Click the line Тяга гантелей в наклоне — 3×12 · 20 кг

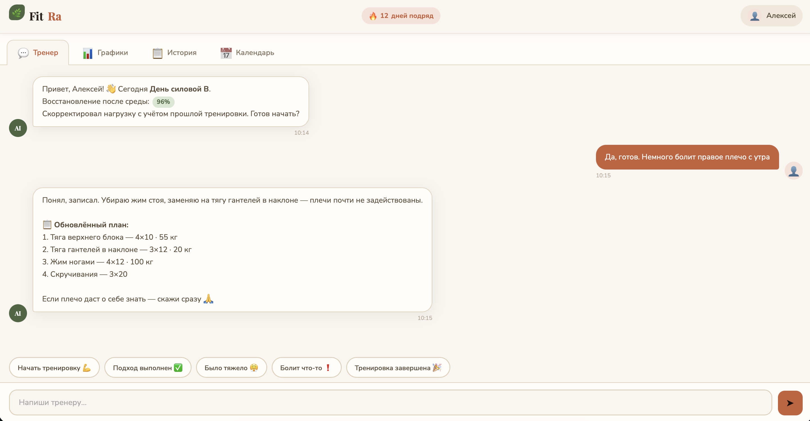click(117, 250)
